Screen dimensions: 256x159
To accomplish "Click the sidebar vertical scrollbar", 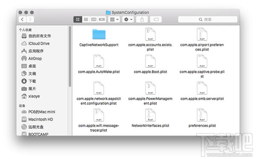I will 70,56.
